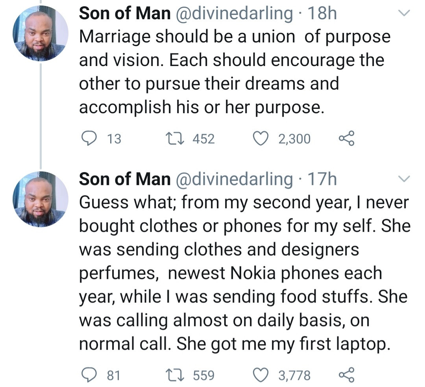The image size is (425, 387).
Task: Expand the chevron menu on 17h tweet
Action: tap(404, 179)
